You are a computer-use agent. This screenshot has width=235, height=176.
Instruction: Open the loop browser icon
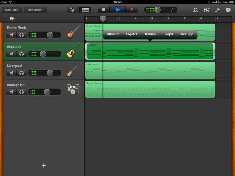pyautogui.click(x=195, y=10)
